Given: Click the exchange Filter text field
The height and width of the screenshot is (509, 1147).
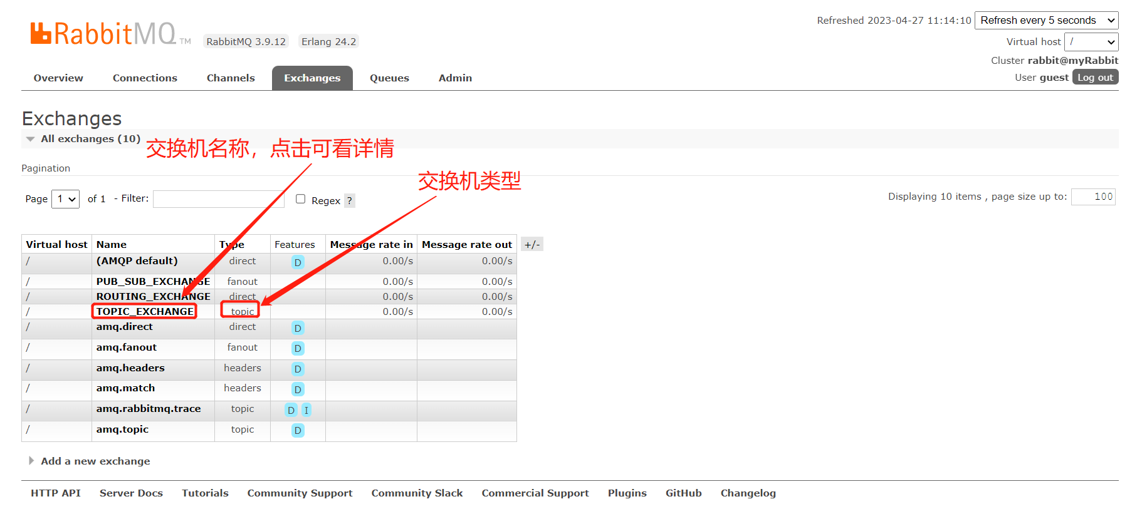Looking at the screenshot, I should (x=218, y=199).
